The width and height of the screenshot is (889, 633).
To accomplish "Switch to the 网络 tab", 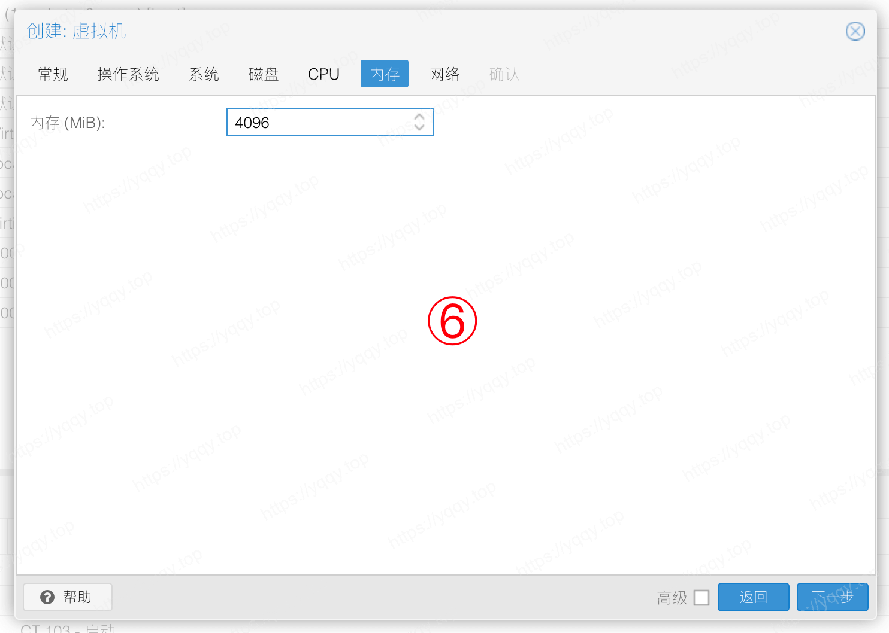I will (x=444, y=74).
